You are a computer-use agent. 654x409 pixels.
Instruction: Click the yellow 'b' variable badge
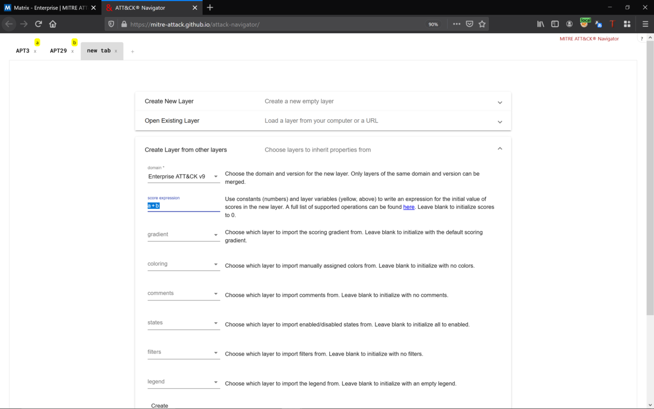(75, 43)
